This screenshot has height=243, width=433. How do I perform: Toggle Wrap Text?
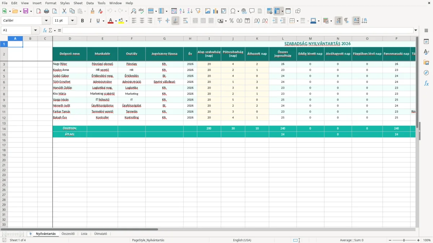click(x=185, y=21)
